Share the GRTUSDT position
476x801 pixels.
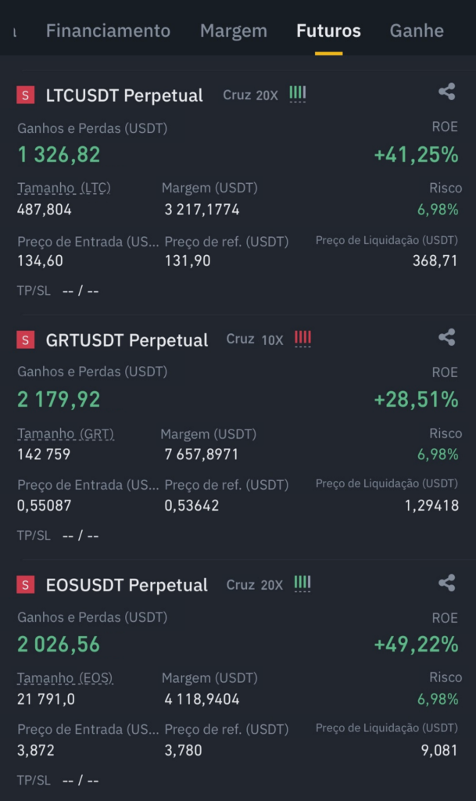coord(446,337)
